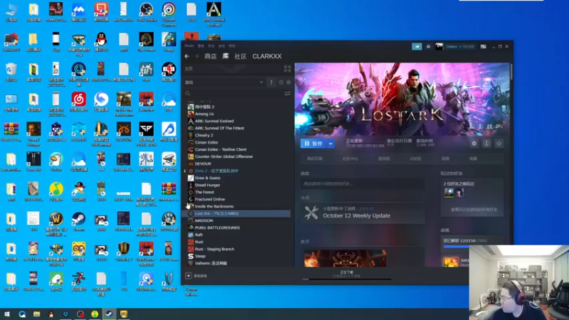Click the Steam icon on the taskbar

110,314
